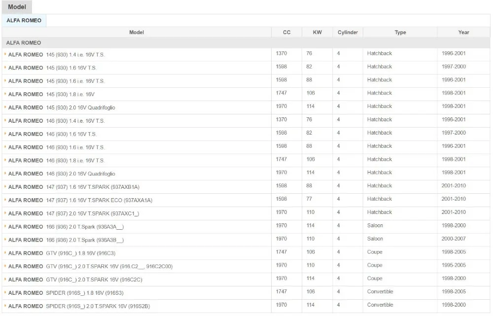The image size is (493, 316).
Task: Expand arrow for 147 (937) 1.6 16V T.SPARK ECO row
Action: [x=5, y=200]
